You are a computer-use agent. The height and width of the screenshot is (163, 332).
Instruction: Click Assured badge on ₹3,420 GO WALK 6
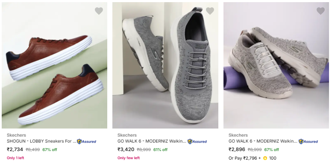(x=197, y=141)
